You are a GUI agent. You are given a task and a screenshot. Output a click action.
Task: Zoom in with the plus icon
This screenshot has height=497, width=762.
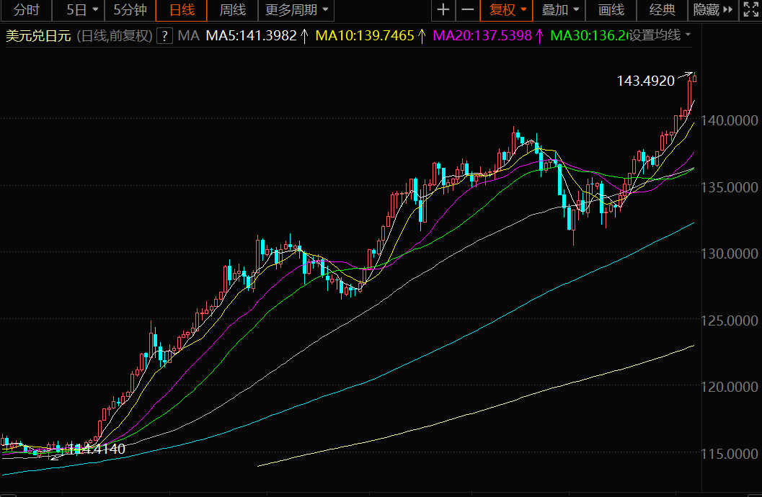[443, 9]
